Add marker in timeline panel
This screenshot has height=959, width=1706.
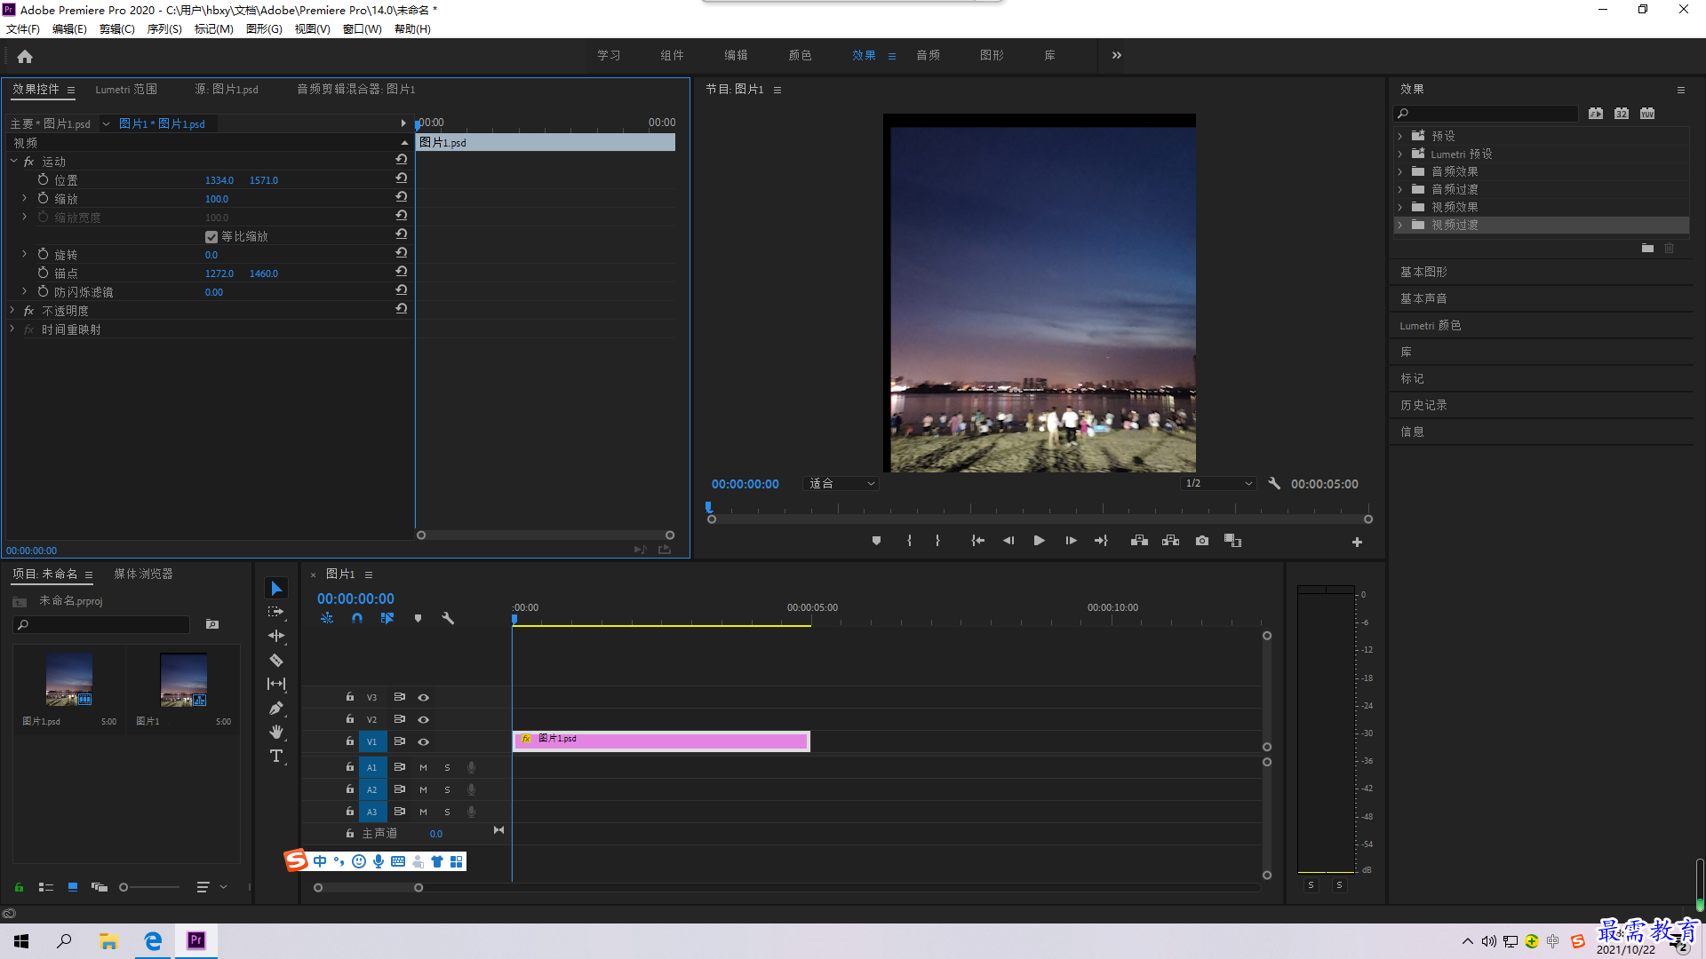[x=418, y=618]
